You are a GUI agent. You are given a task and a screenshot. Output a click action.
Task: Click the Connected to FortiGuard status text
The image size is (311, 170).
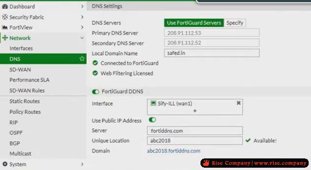(130, 63)
